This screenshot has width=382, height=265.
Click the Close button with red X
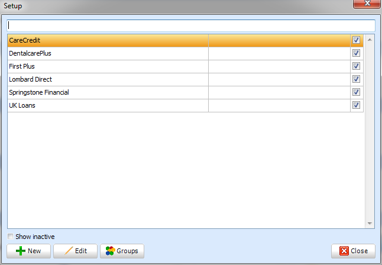point(353,251)
